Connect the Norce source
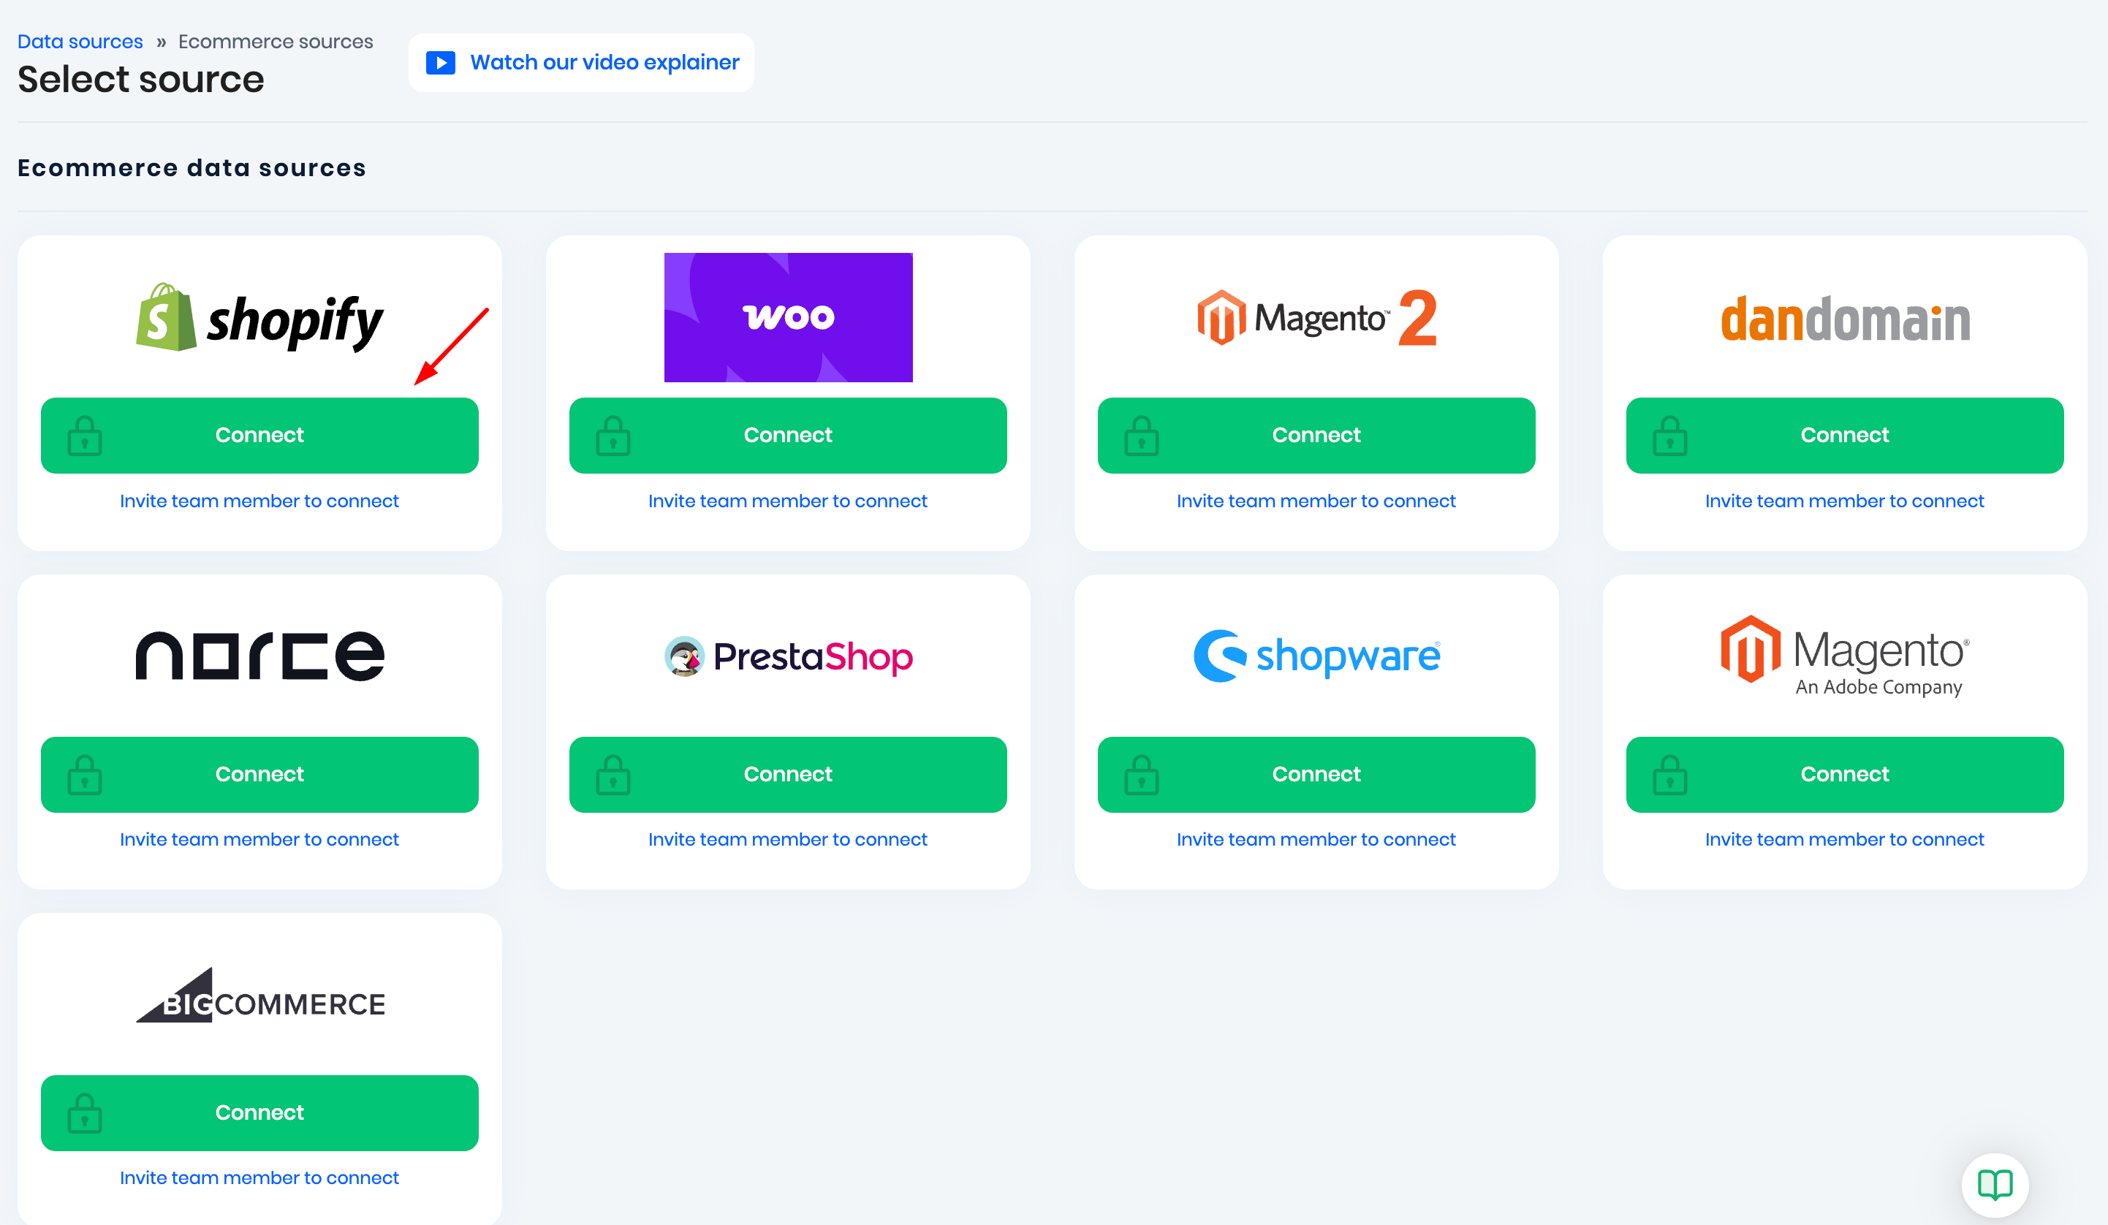2108x1225 pixels. tap(259, 774)
